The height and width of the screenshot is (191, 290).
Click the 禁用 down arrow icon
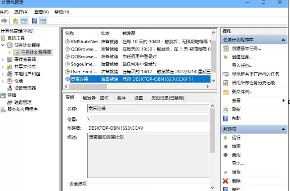click(226, 155)
